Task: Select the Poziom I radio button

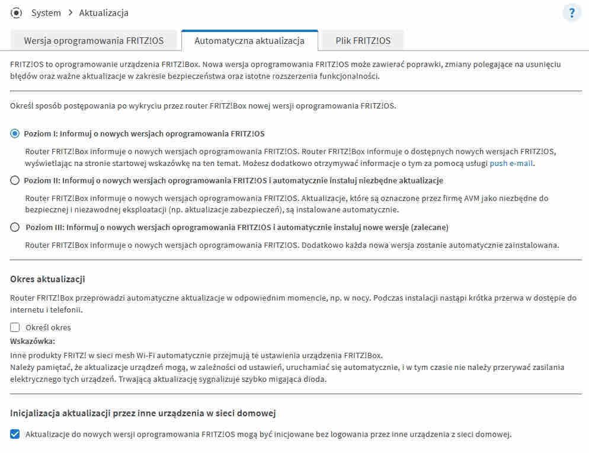Action: coord(15,133)
